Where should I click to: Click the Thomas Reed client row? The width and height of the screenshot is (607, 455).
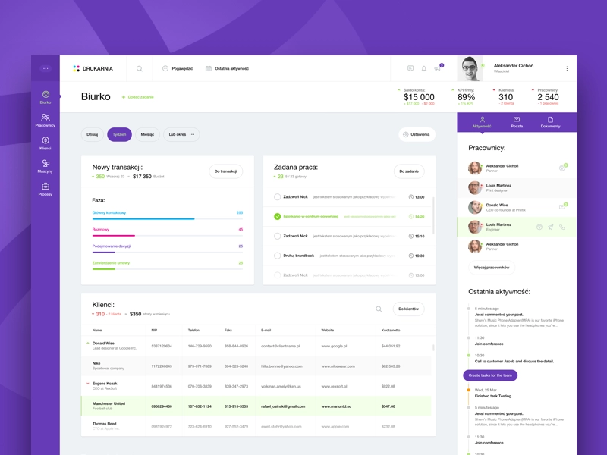(x=256, y=426)
